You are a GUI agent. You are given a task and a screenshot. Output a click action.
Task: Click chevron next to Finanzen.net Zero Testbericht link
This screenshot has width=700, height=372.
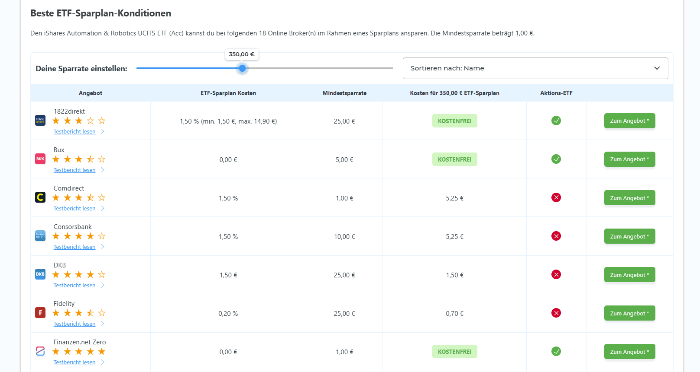click(103, 362)
